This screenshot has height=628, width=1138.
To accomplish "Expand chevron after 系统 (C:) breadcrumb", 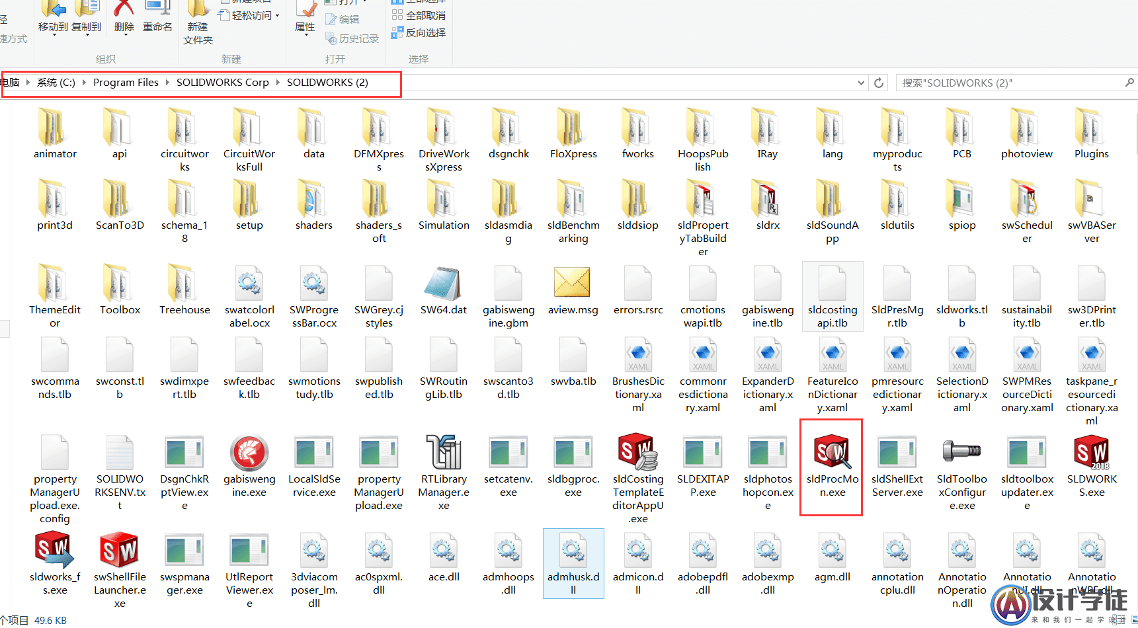I will point(84,83).
